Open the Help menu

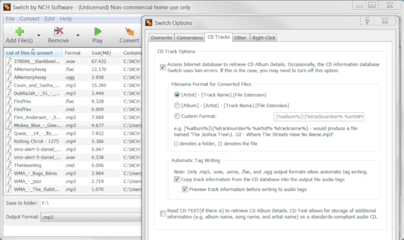pos(66,19)
